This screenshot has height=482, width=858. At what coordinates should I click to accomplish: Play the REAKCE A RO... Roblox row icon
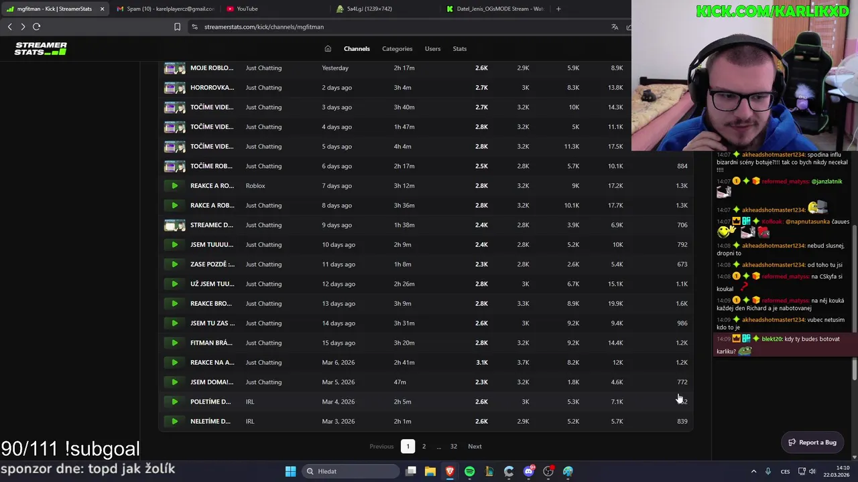point(174,185)
